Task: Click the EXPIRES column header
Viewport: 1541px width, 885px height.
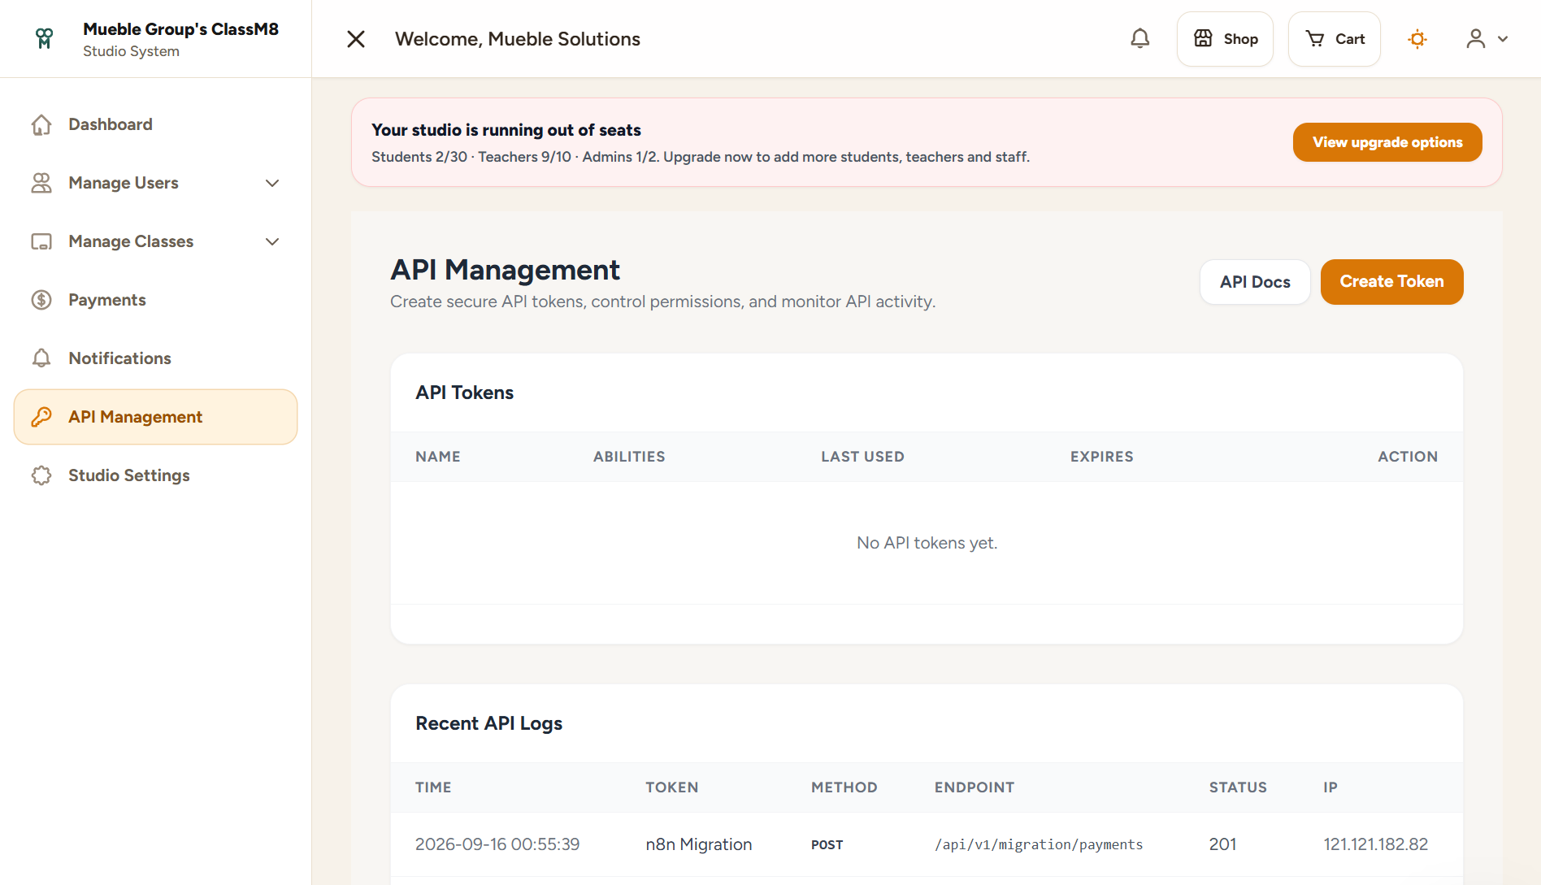Action: 1101,457
